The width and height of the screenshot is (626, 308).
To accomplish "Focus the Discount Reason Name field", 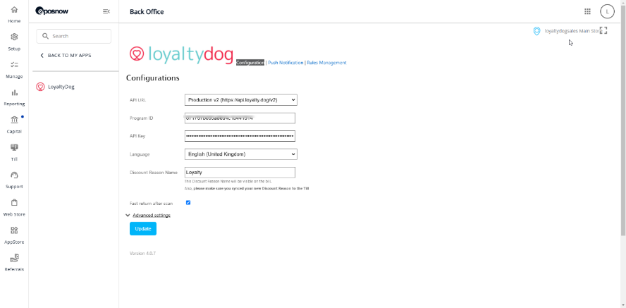I will pyautogui.click(x=240, y=173).
